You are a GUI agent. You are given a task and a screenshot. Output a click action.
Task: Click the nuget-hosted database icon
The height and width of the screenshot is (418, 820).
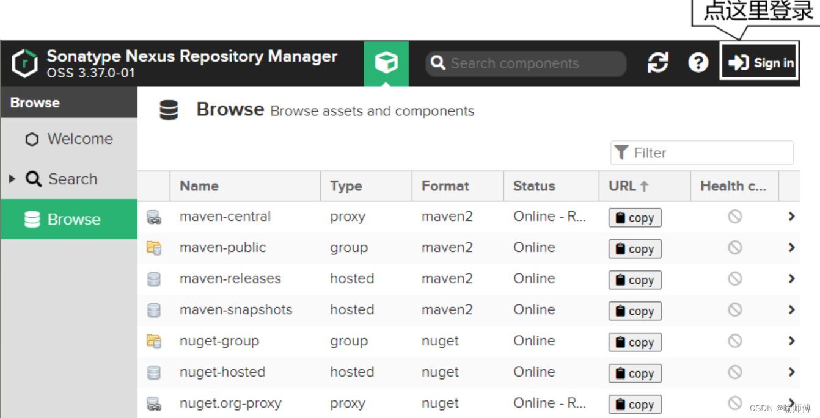(154, 373)
